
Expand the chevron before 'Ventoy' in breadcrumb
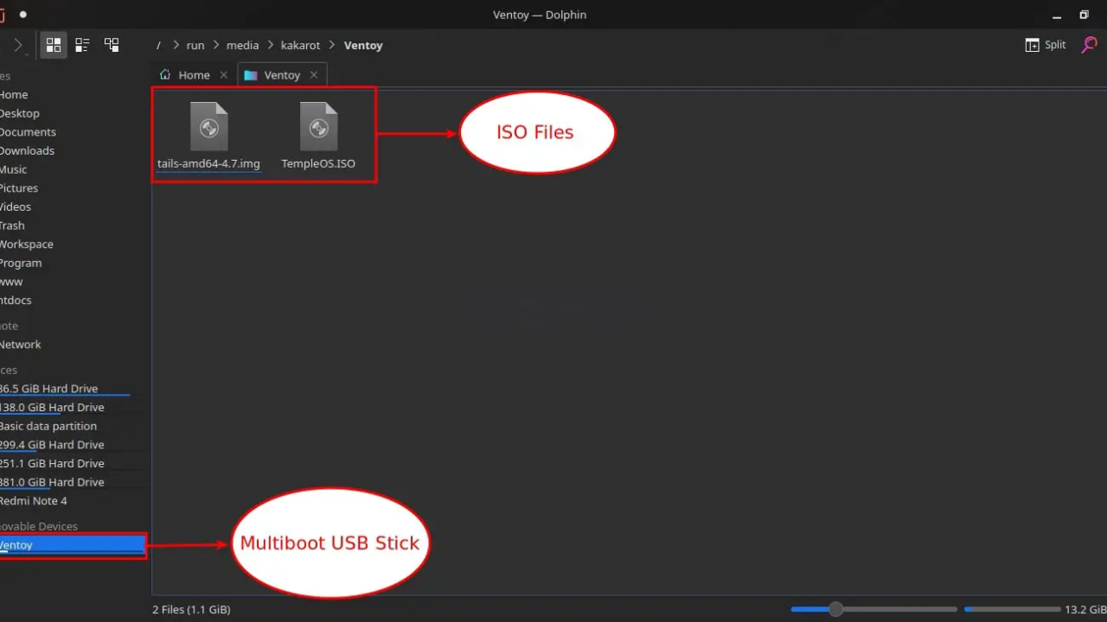tap(332, 45)
